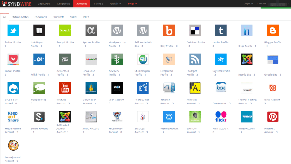Click the Joomla Site icon

pyautogui.click(x=247, y=59)
